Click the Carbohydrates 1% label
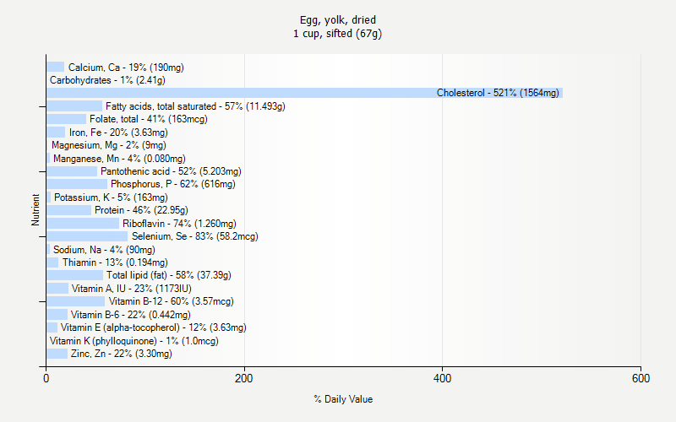This screenshot has width=676, height=422. pyautogui.click(x=107, y=80)
